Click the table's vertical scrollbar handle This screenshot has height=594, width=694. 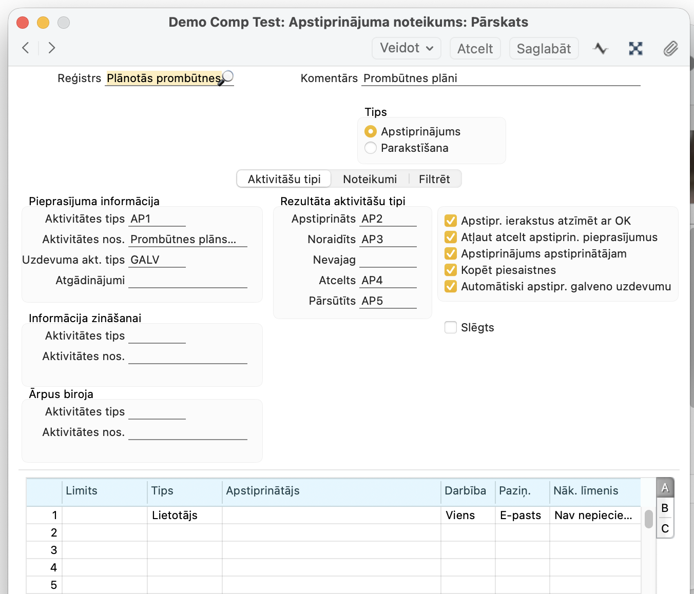pos(649,519)
